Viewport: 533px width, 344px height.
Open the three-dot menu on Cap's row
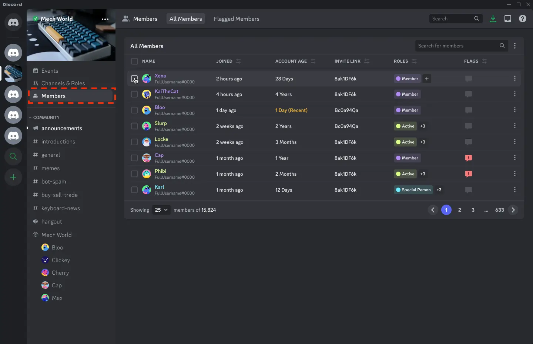coord(515,158)
